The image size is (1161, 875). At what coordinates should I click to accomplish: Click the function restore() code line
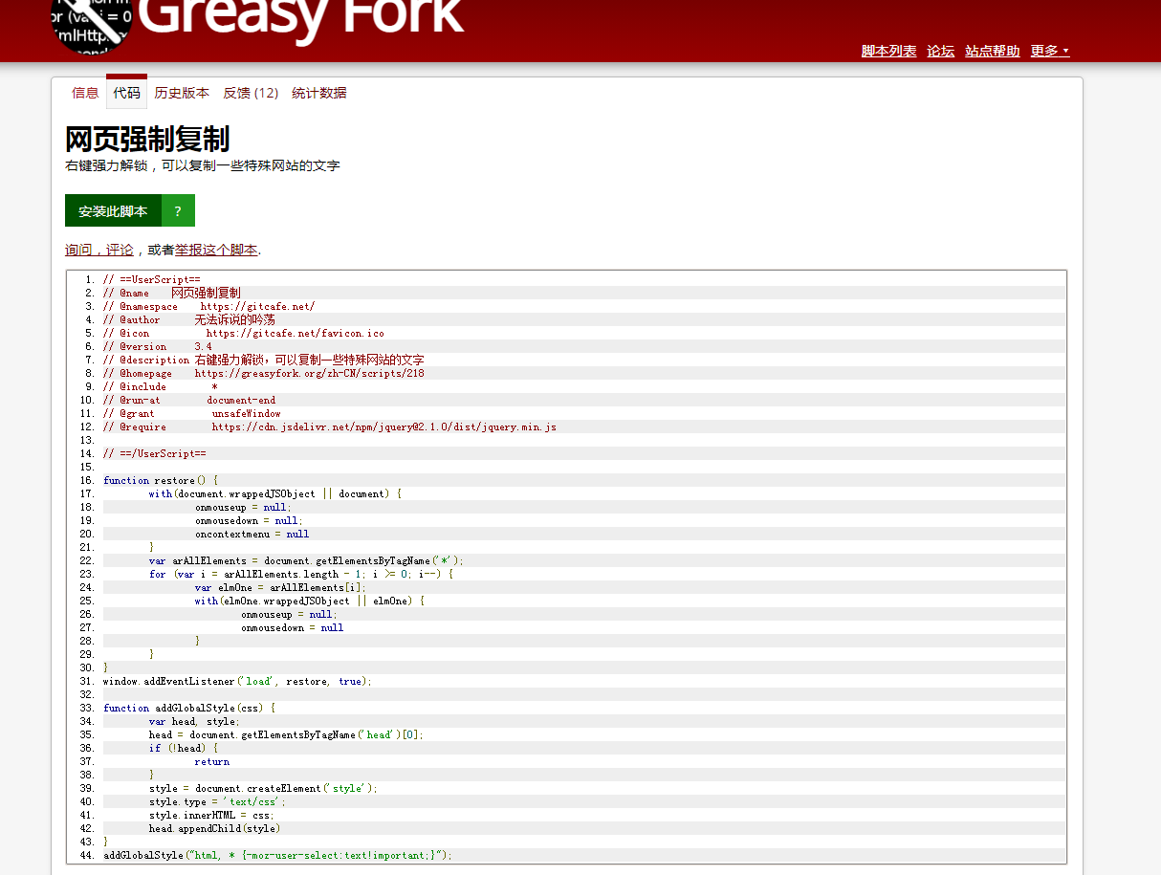pyautogui.click(x=161, y=480)
